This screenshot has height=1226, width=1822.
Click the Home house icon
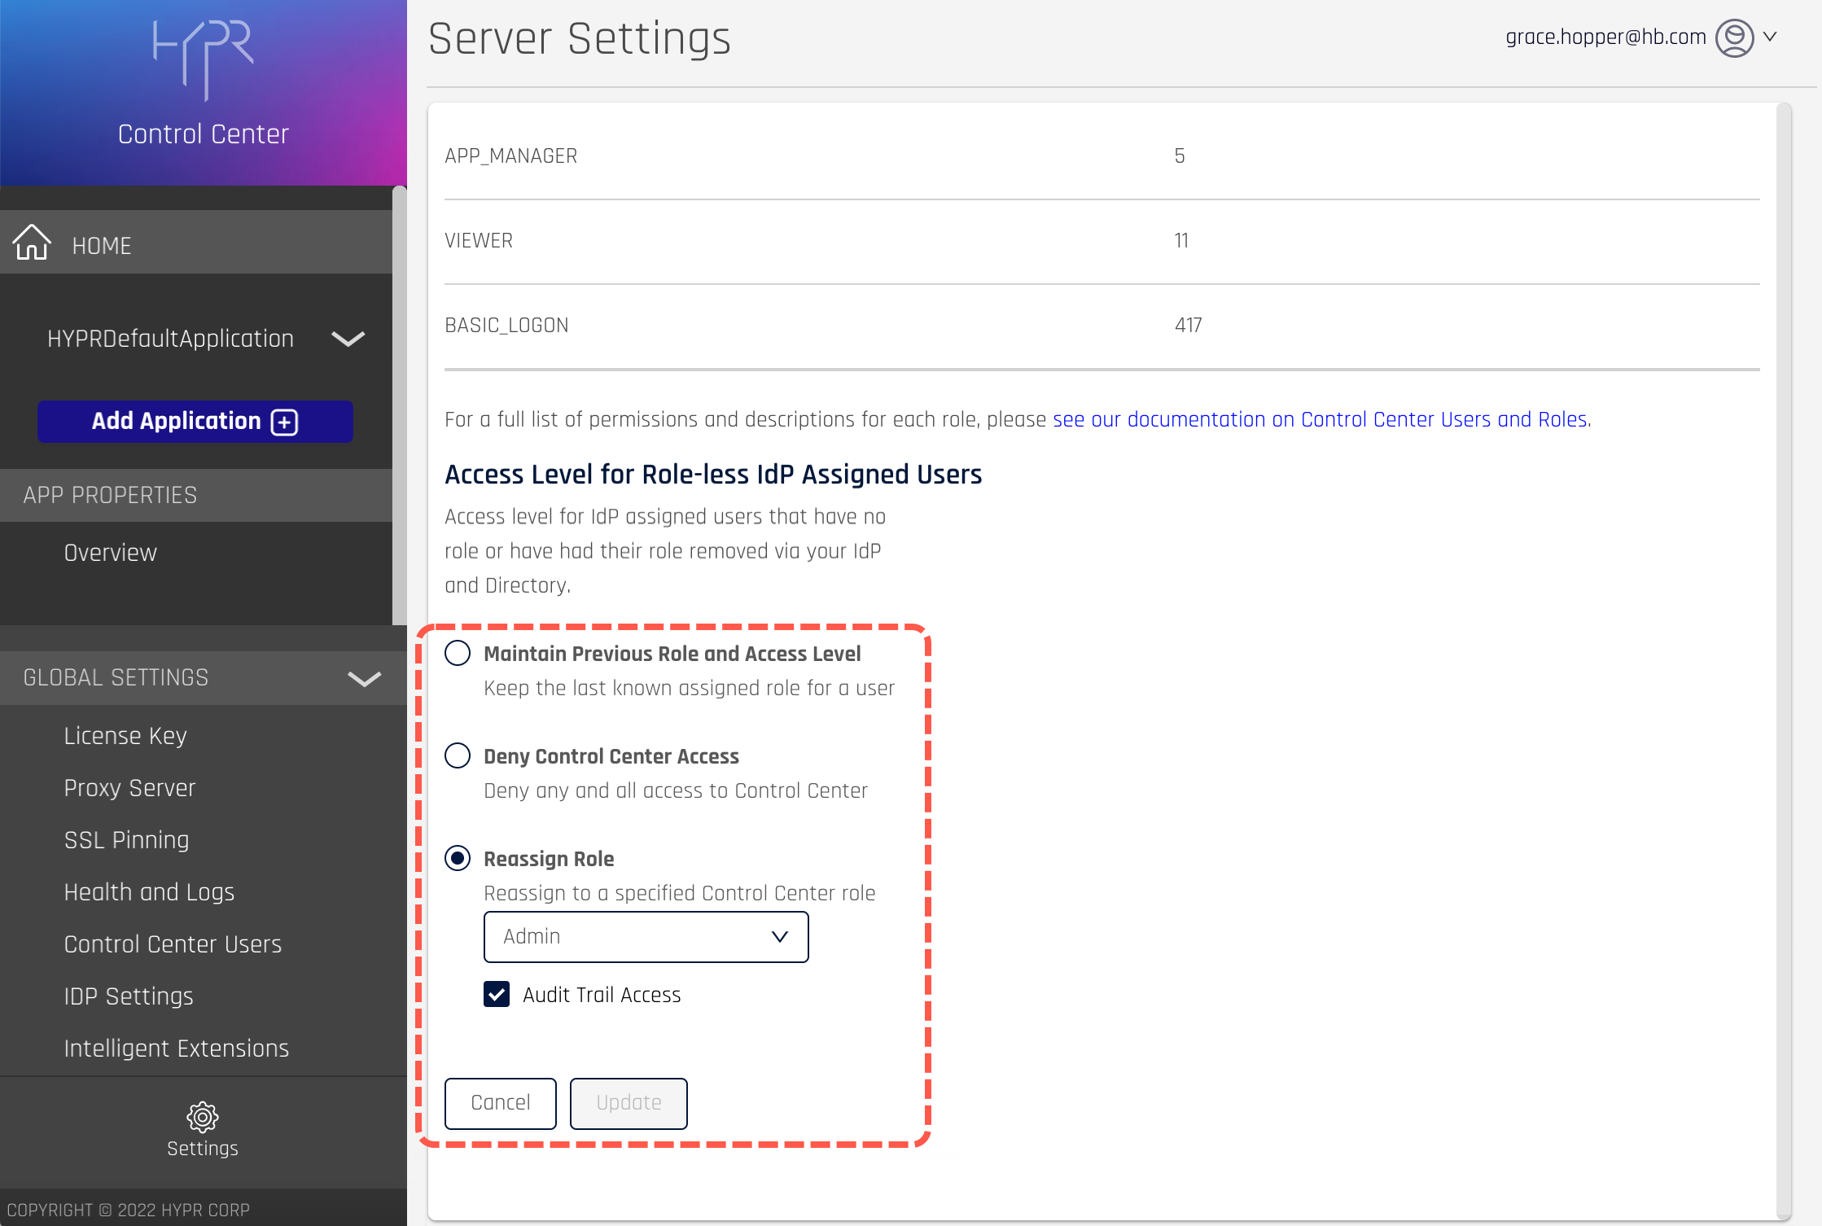32,243
